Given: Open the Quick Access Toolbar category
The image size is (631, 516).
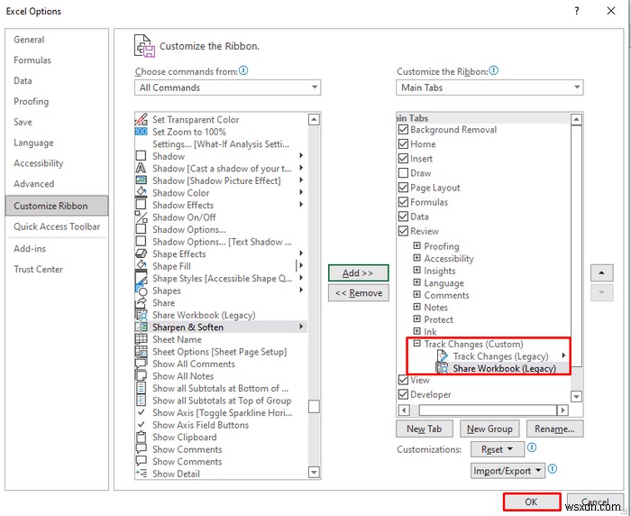Looking at the screenshot, I should pos(57,226).
